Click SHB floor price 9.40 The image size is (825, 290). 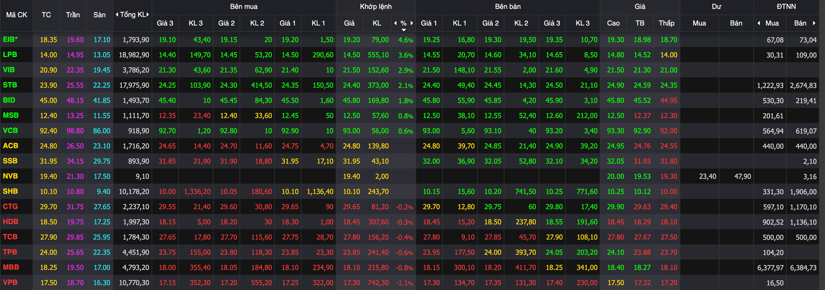coord(103,192)
